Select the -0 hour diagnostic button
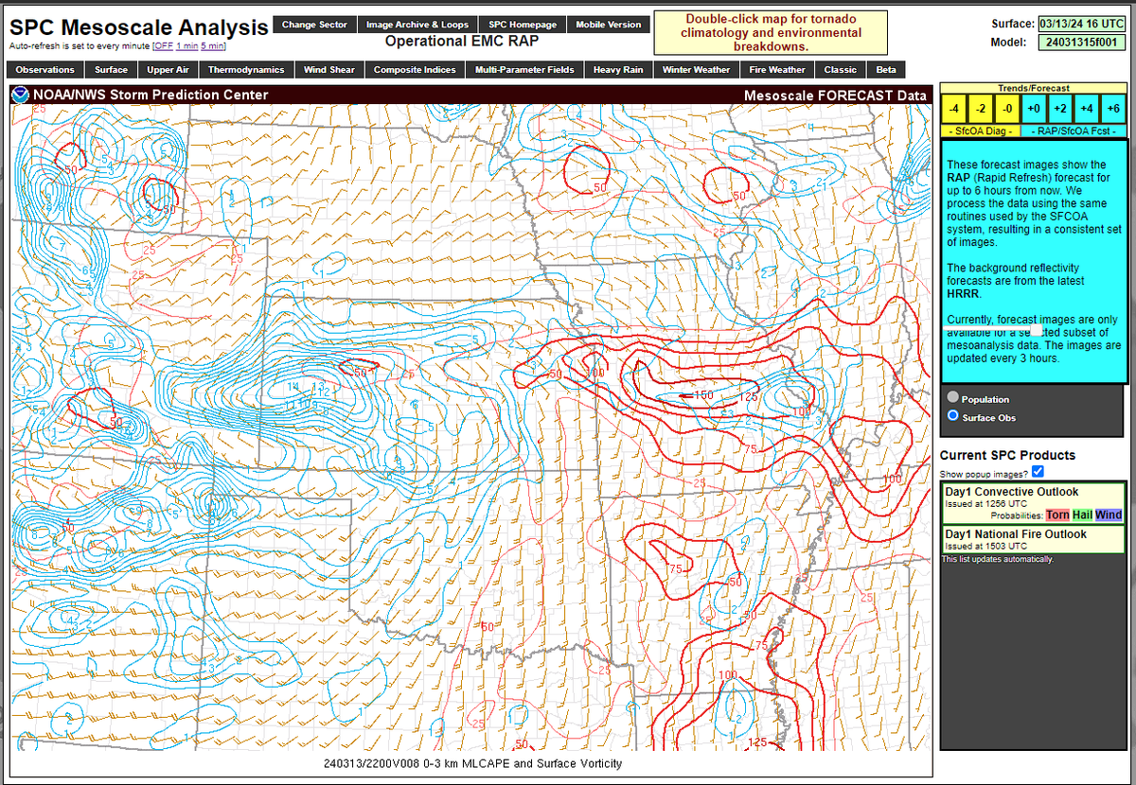1136x785 pixels. pos(1007,109)
